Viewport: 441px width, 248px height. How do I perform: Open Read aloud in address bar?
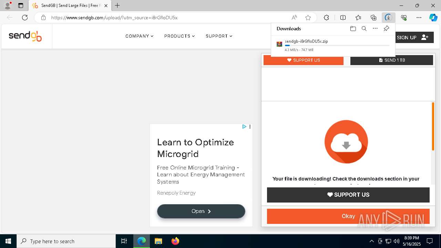294,18
